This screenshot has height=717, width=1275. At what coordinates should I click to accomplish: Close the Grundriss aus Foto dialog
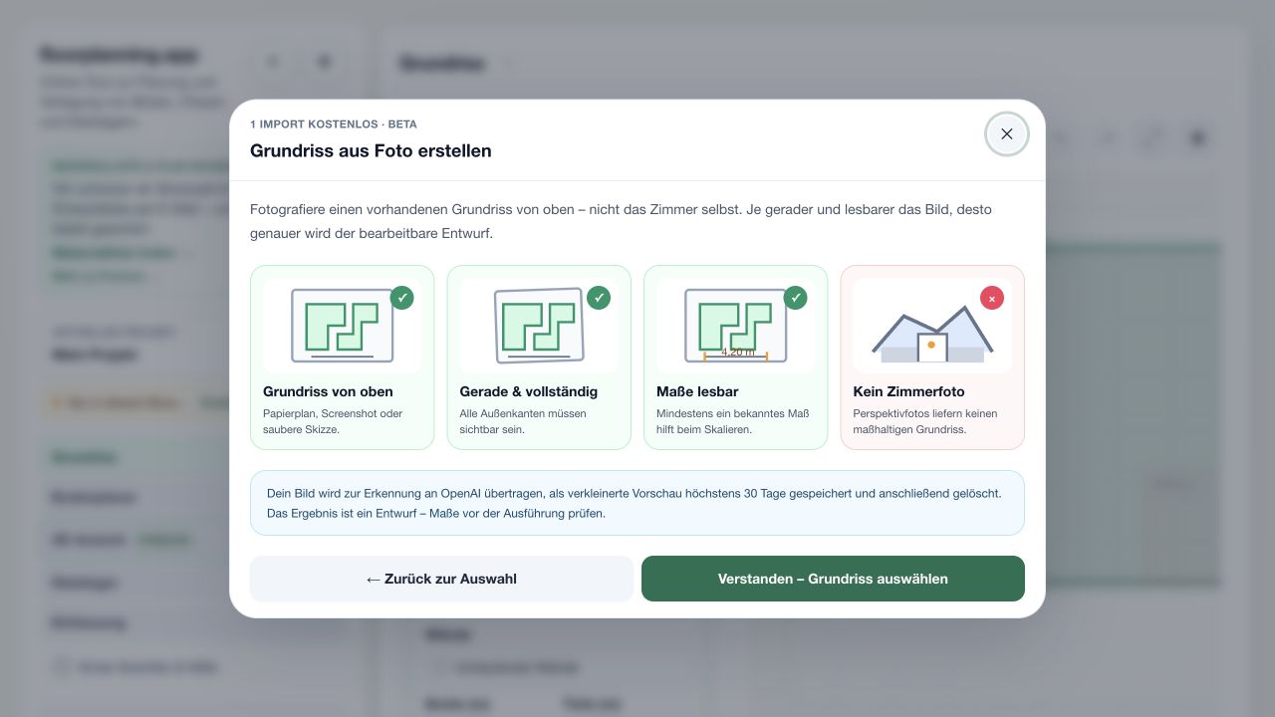coord(1006,134)
